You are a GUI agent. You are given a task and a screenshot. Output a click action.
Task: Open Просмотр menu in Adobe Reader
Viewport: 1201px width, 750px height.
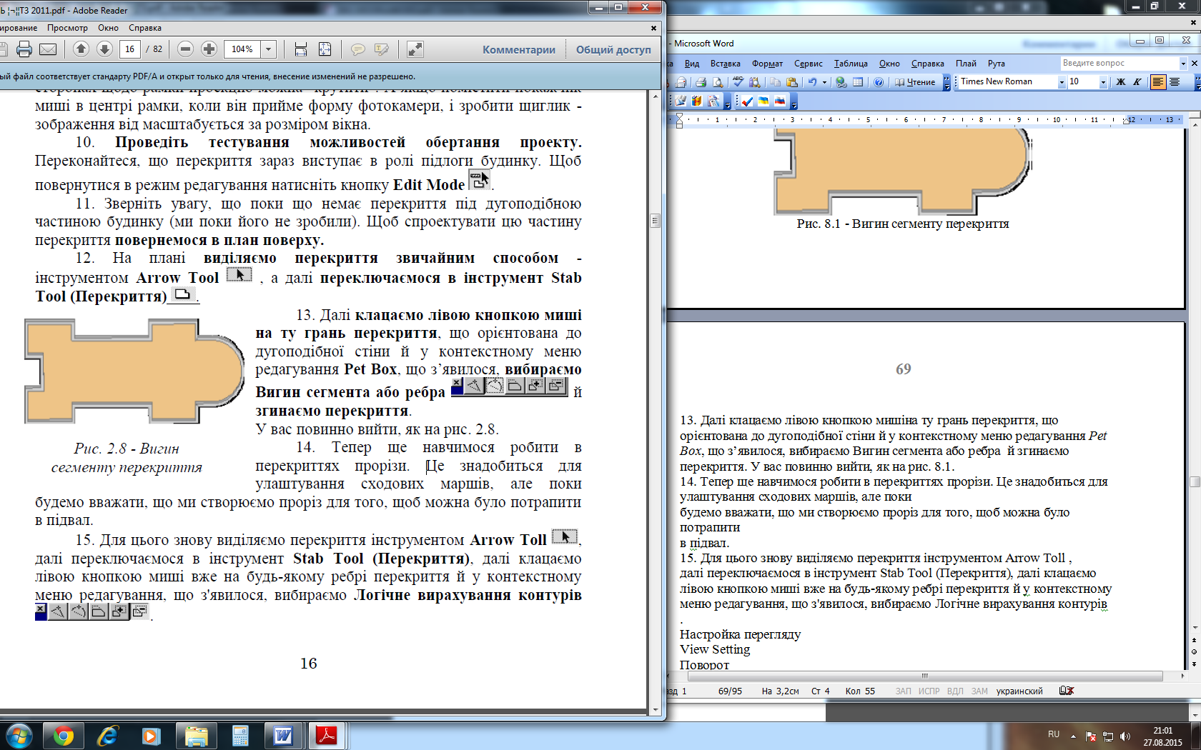[x=67, y=28]
